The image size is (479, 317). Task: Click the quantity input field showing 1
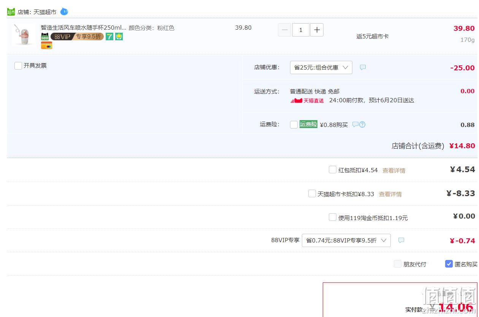click(301, 30)
